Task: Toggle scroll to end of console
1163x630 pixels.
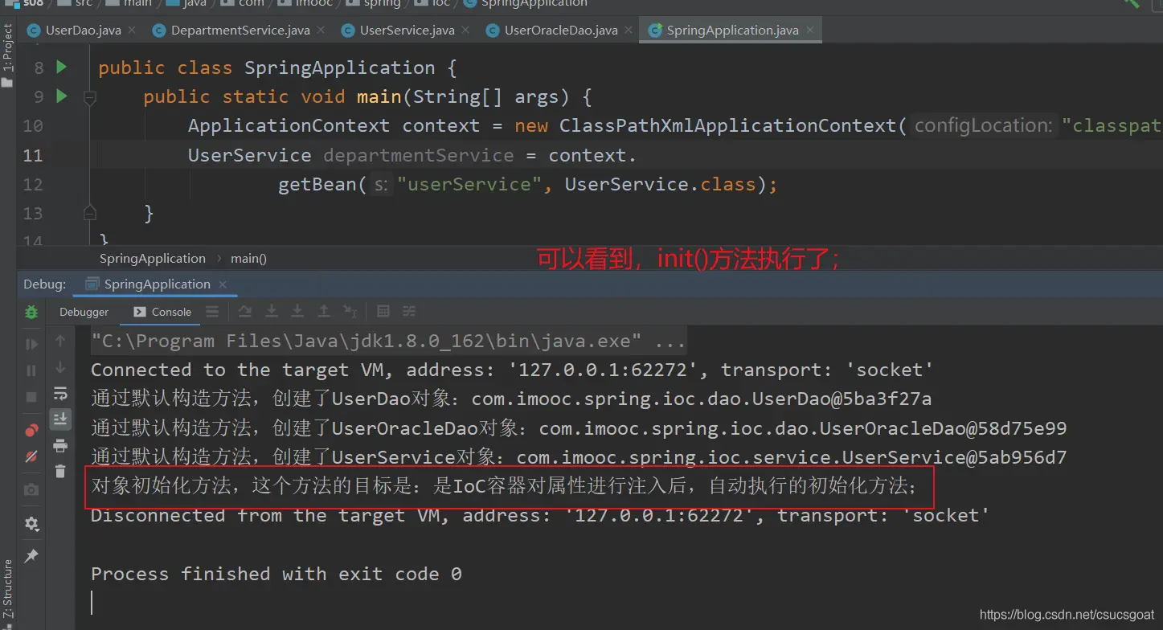Action: pos(60,419)
